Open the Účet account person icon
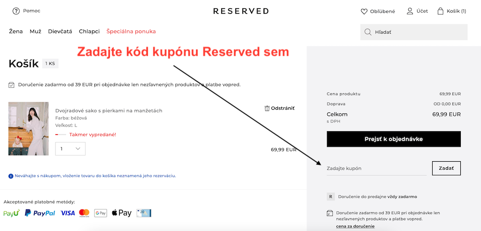The width and height of the screenshot is (481, 231). pyautogui.click(x=410, y=11)
